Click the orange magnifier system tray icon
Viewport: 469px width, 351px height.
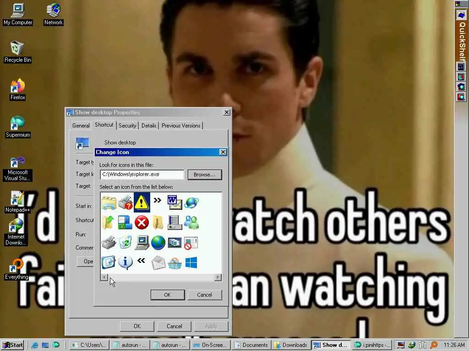pos(434,346)
